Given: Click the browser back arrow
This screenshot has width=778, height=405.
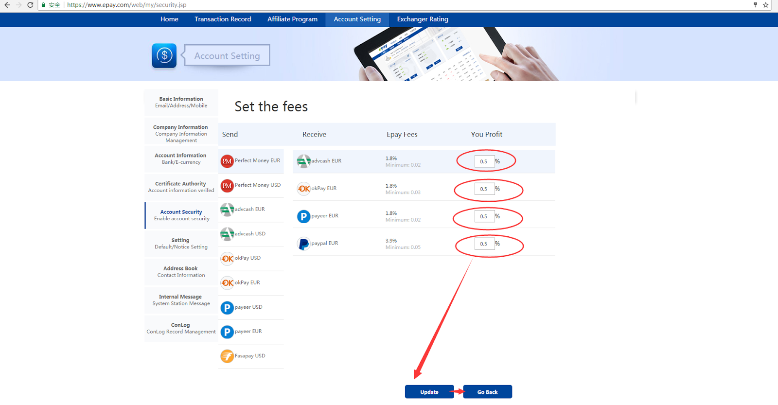Looking at the screenshot, I should pos(7,5).
